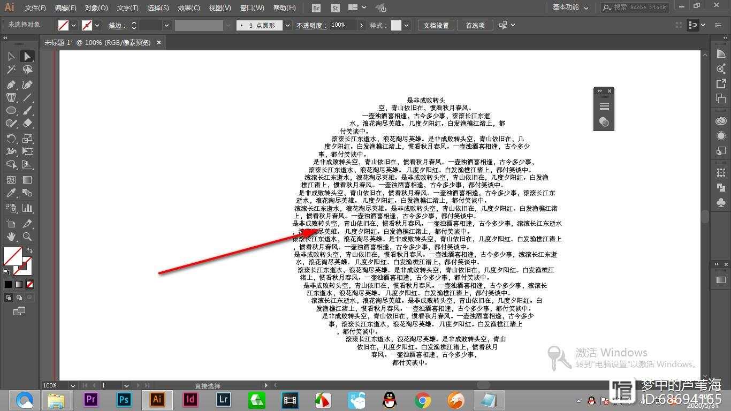This screenshot has width=731, height=411.
Task: Select the Artboard tool
Action: click(11, 224)
